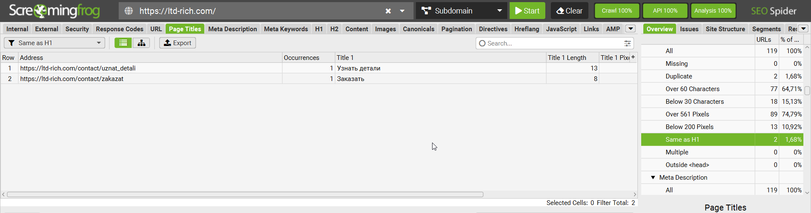The width and height of the screenshot is (811, 213).
Task: Open the Site Structure tab
Action: tap(725, 29)
